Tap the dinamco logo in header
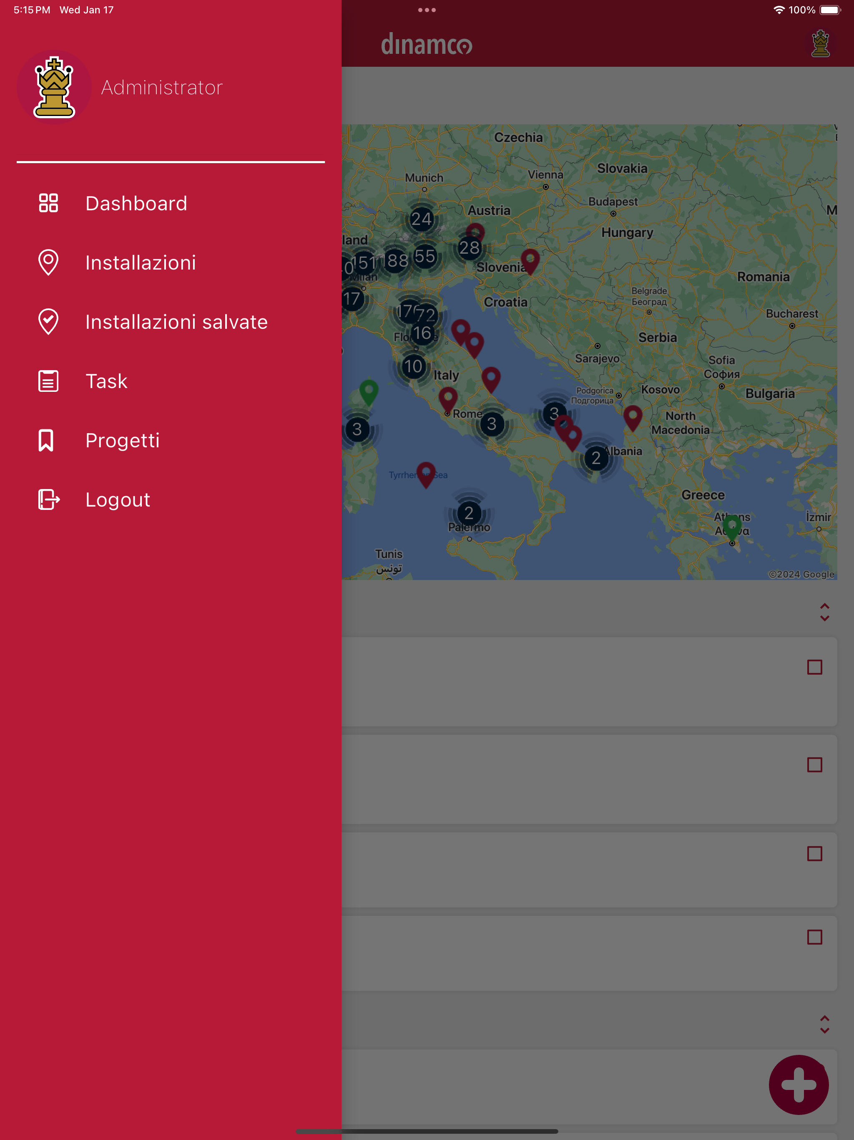Screen dimensions: 854x1140 (x=427, y=44)
